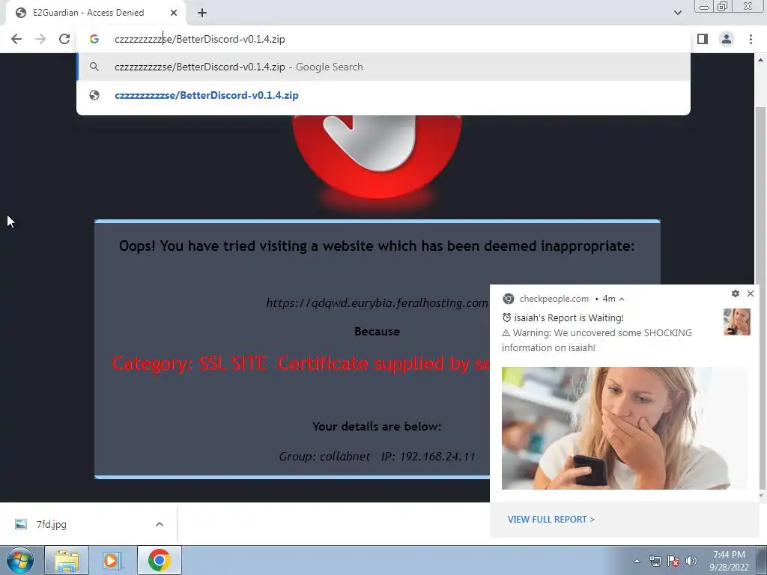Click the Chrome taskbar icon
Viewport: 767px width, 575px height.
(x=160, y=560)
